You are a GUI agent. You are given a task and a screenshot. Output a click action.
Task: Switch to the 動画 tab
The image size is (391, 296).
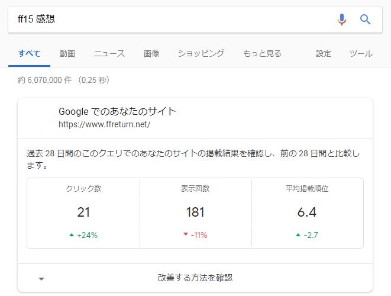[x=67, y=53]
